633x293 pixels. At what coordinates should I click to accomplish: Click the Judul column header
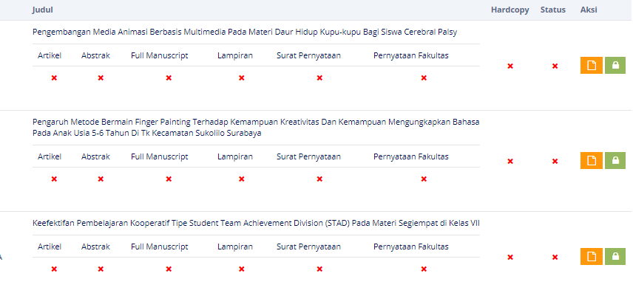42,10
